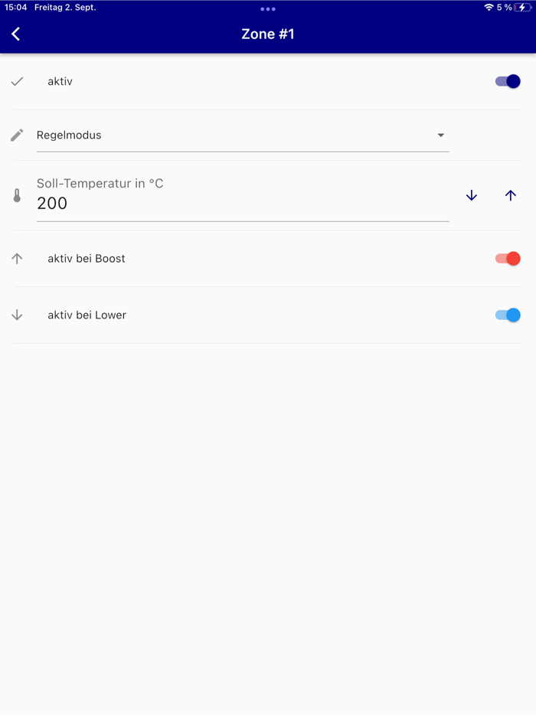Image resolution: width=536 pixels, height=715 pixels.
Task: Click the up-arrow icon beside aktiv bei Boost
Action: (17, 259)
